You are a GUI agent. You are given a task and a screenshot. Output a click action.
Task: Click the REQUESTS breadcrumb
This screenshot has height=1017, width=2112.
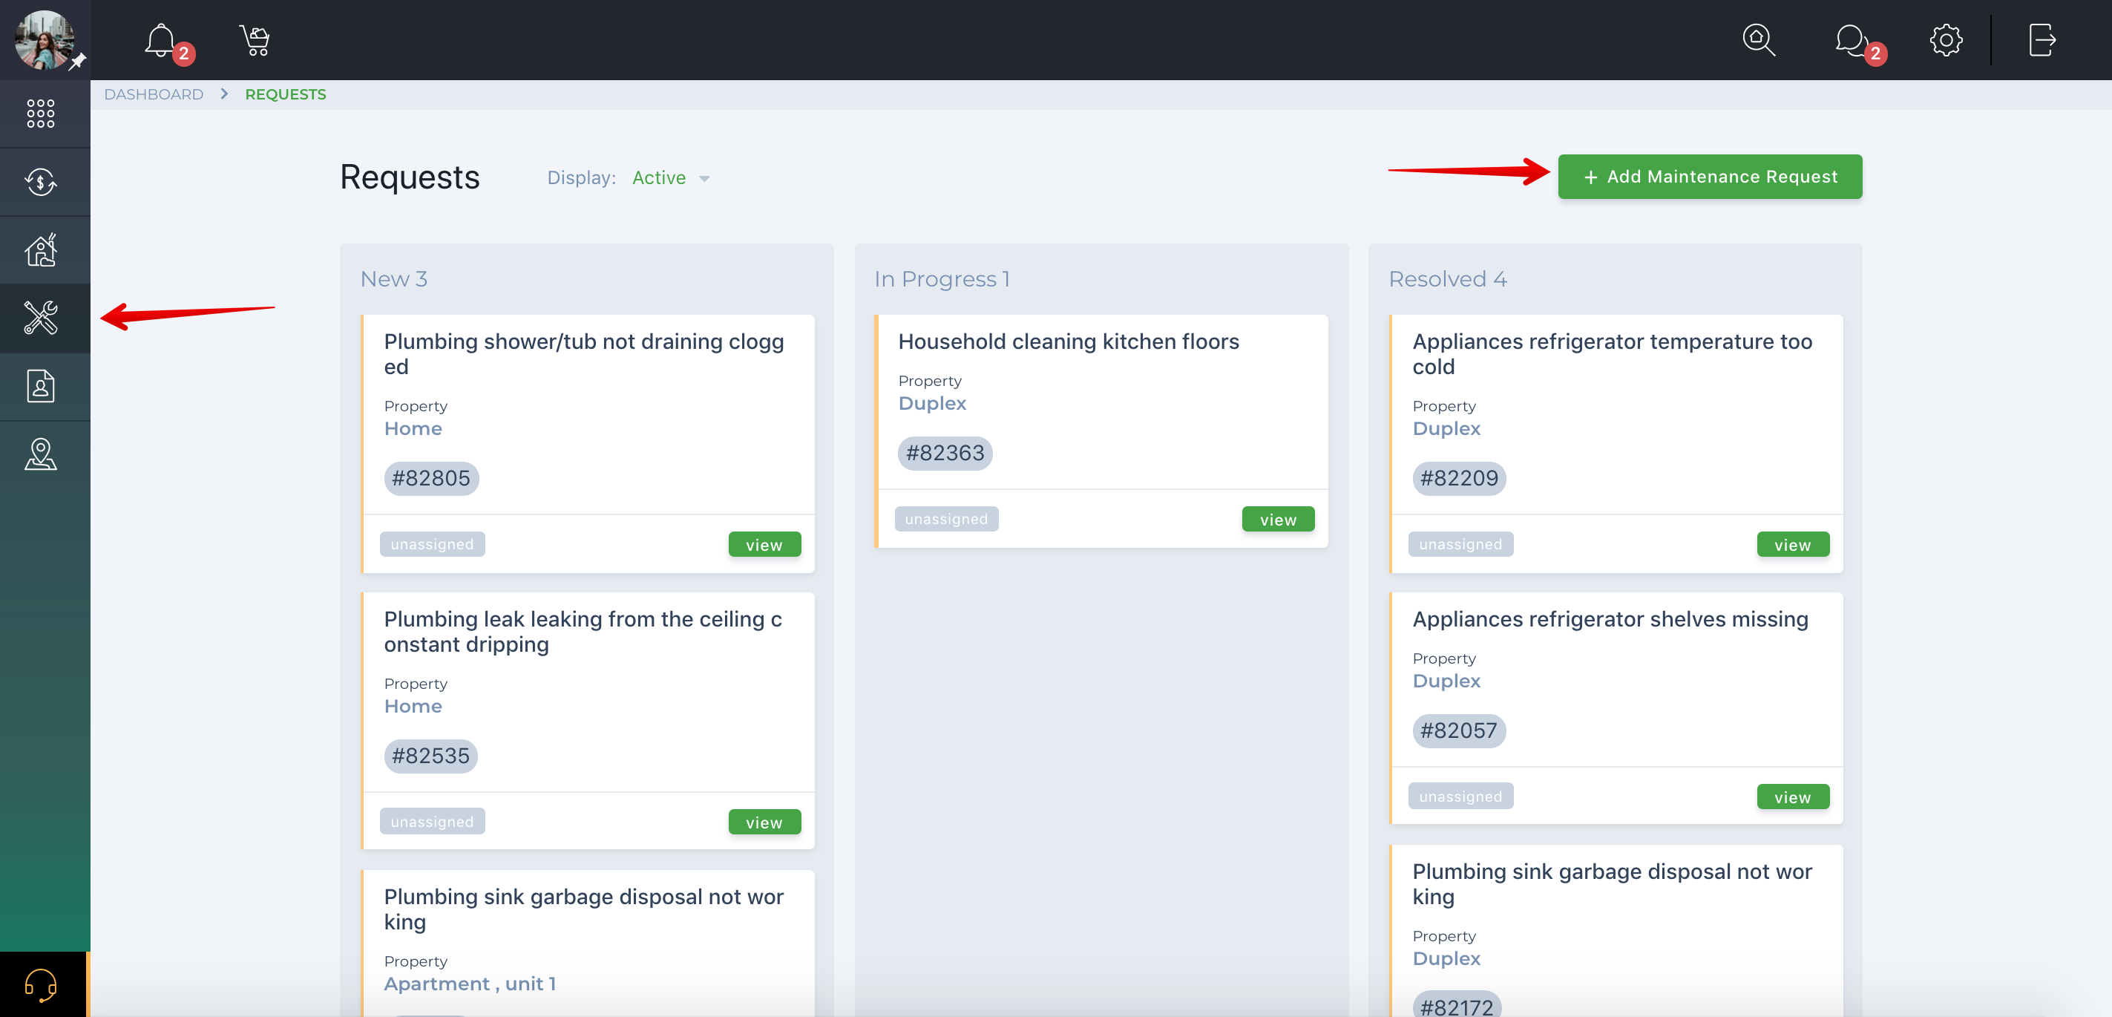click(285, 94)
